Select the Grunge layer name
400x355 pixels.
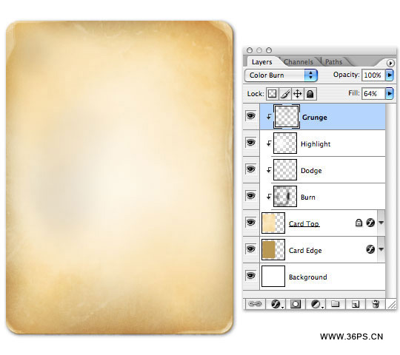click(x=315, y=118)
